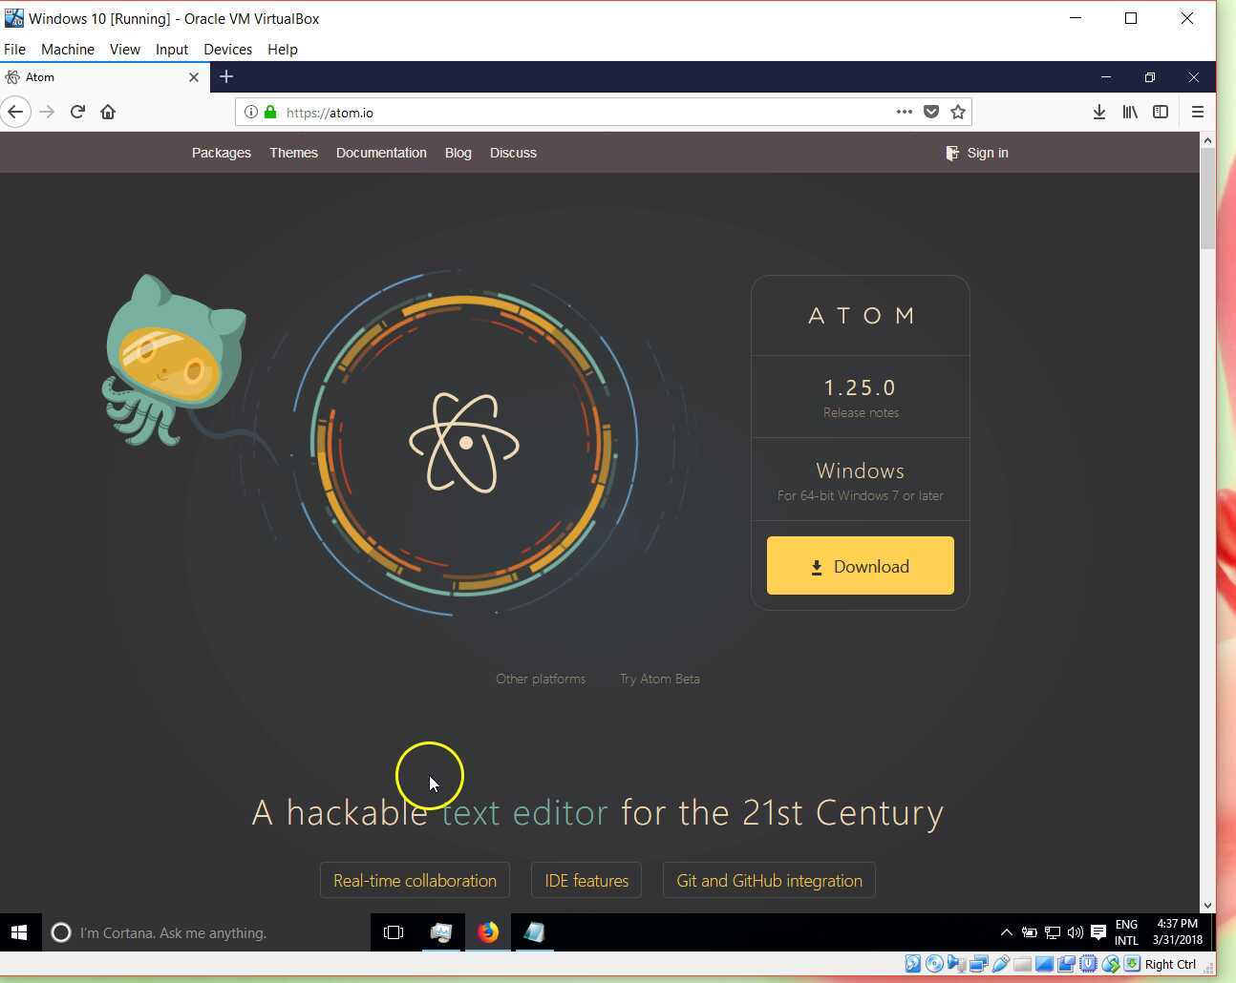Reload the atom.io page

[x=77, y=112]
